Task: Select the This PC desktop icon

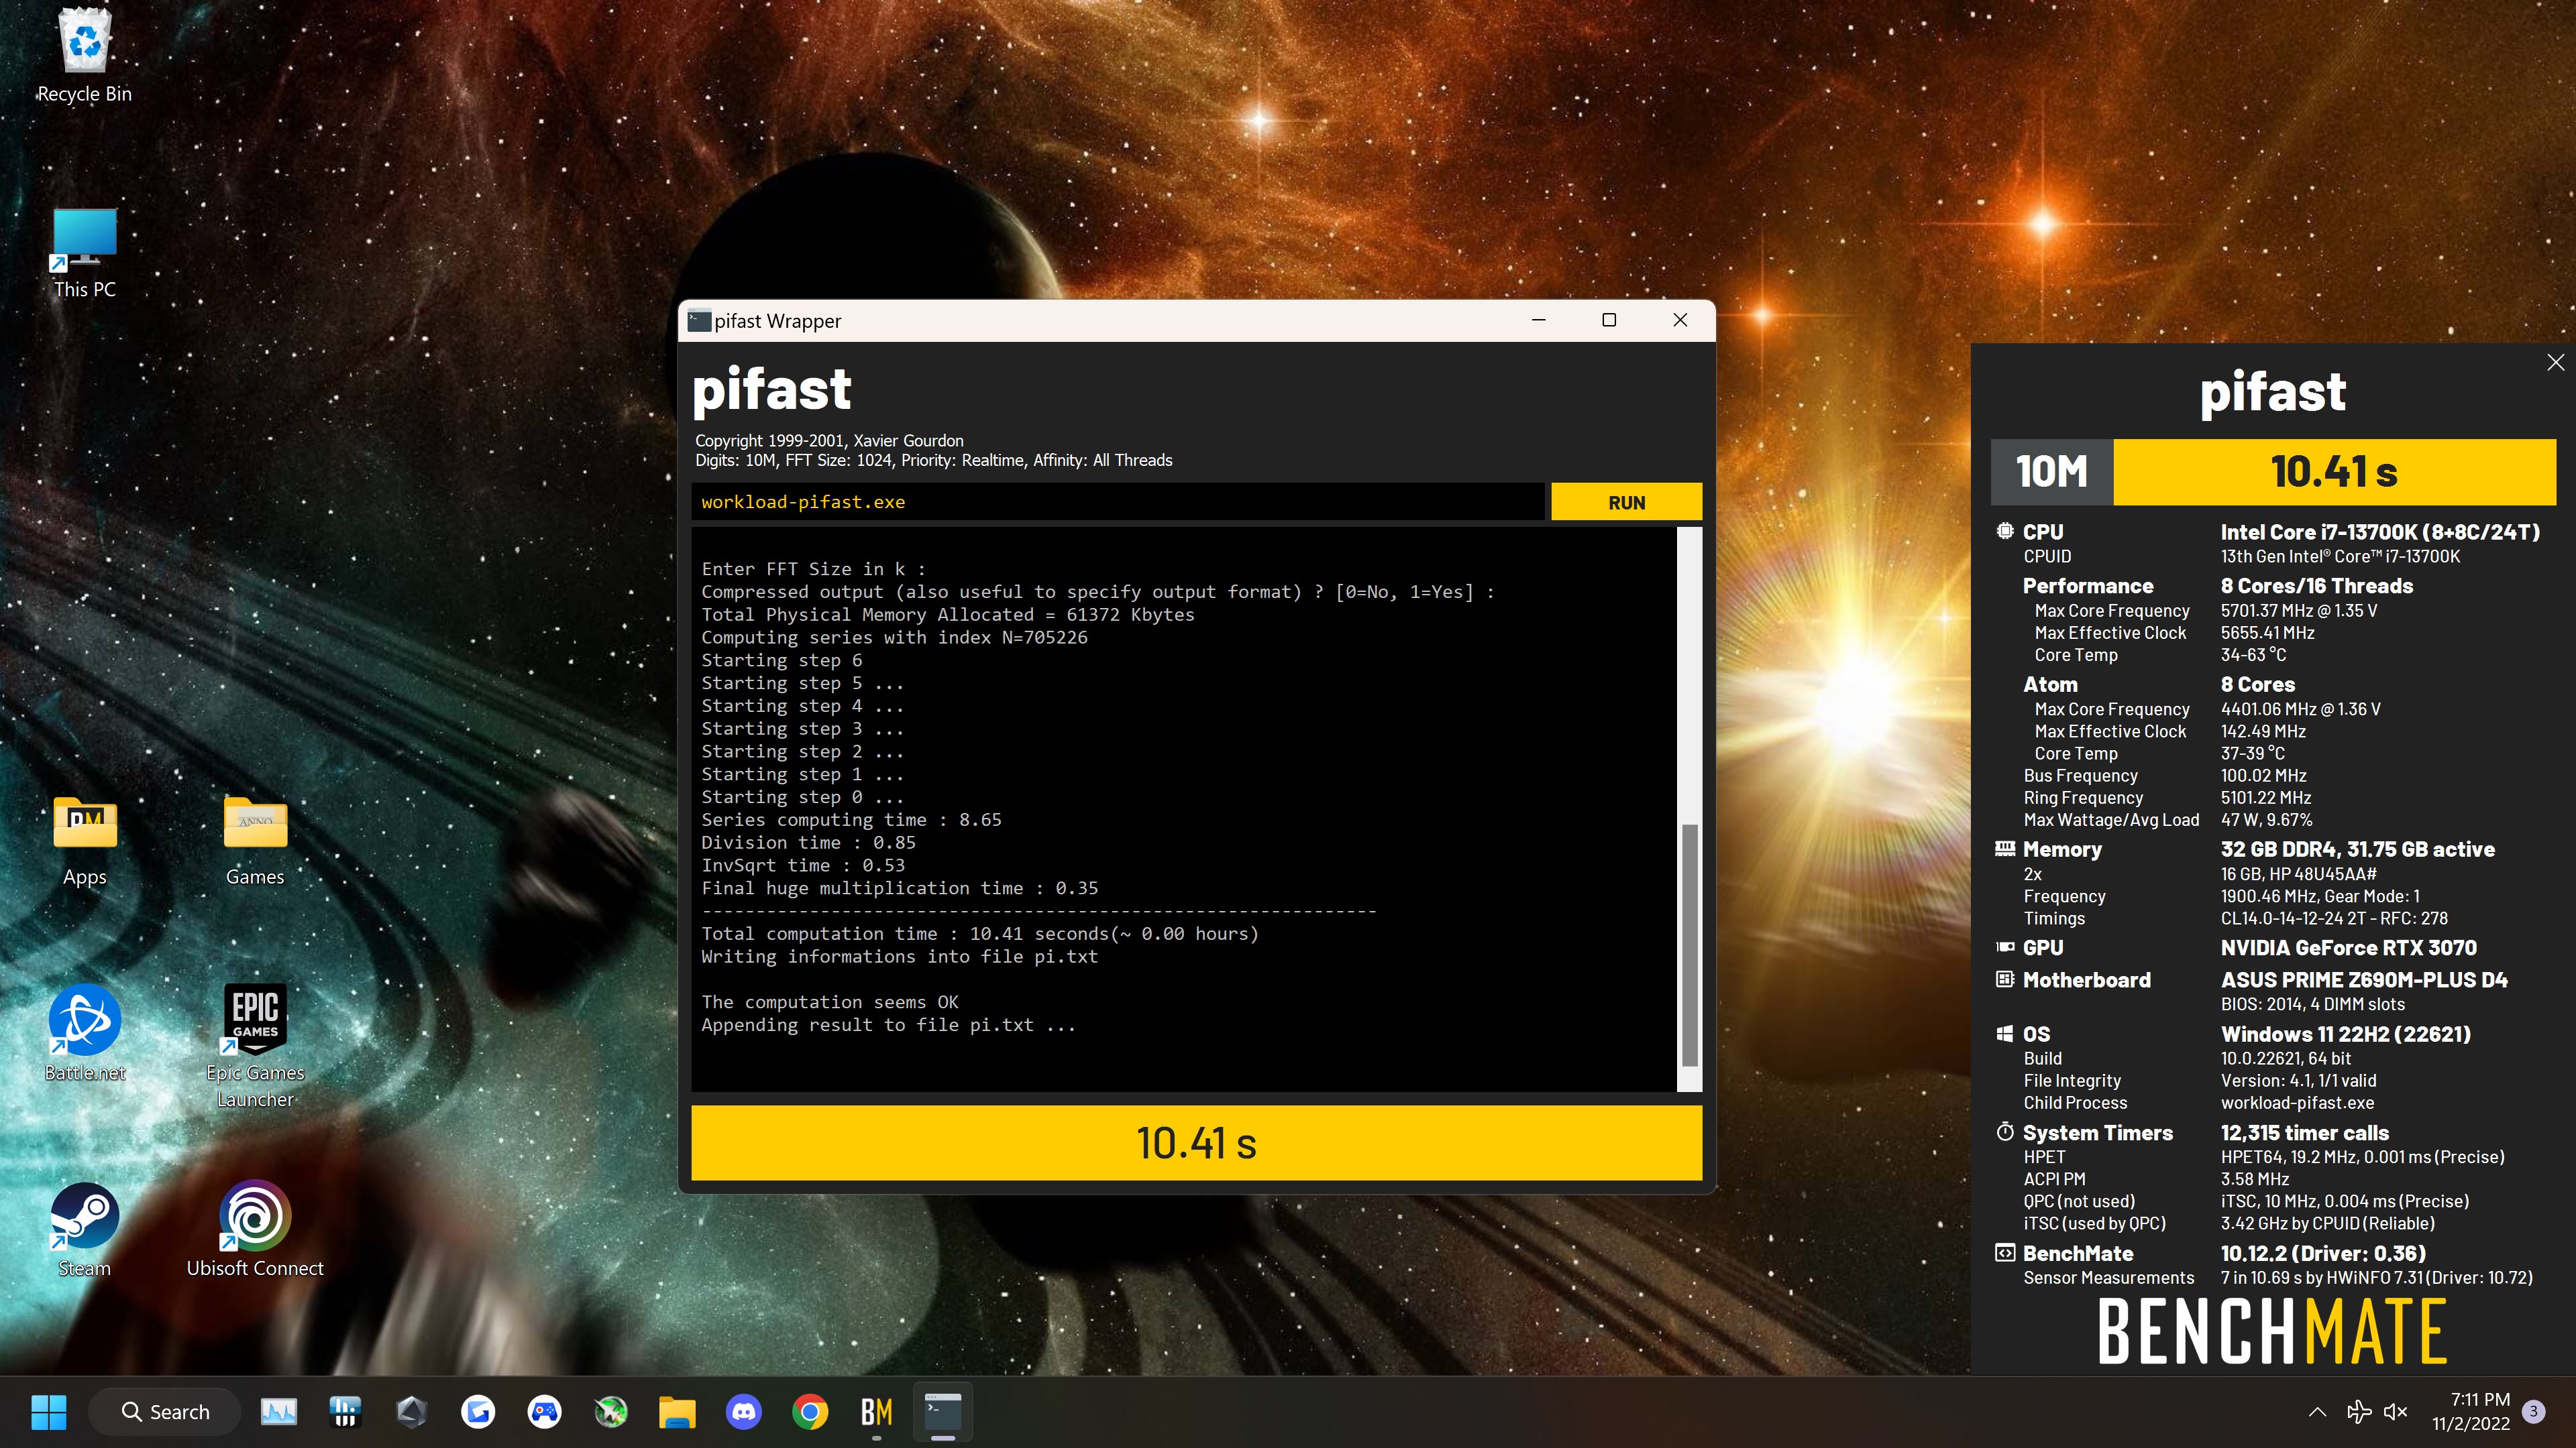Action: click(85, 253)
